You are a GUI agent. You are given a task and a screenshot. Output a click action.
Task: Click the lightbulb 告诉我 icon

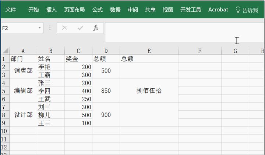pyautogui.click(x=238, y=10)
